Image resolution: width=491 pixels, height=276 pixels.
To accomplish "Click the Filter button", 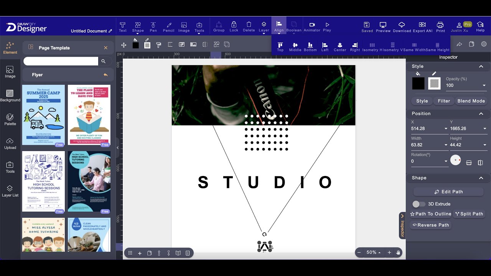I will click(x=444, y=101).
